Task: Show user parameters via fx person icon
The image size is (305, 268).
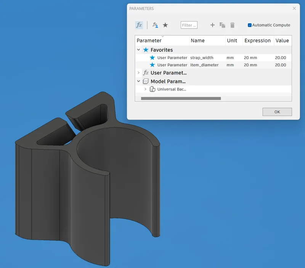Action: tap(155, 25)
